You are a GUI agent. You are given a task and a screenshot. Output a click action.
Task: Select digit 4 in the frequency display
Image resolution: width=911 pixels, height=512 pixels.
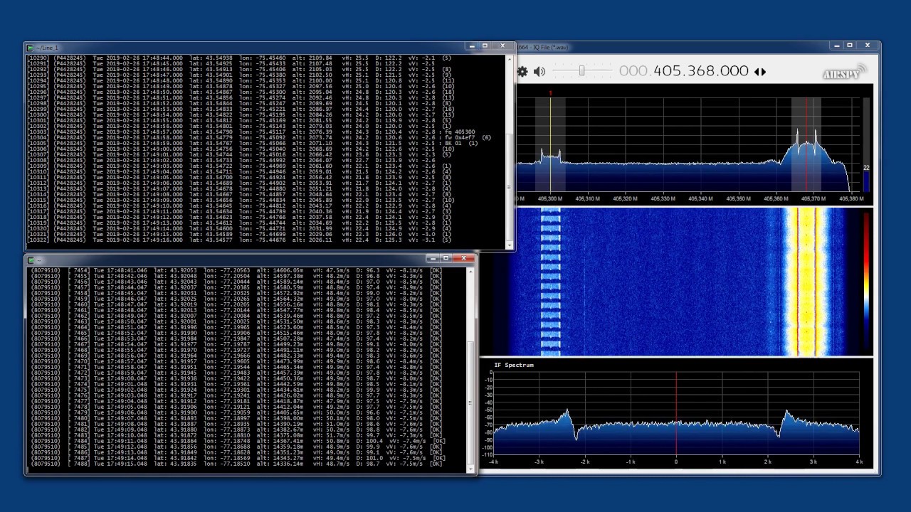(x=658, y=71)
